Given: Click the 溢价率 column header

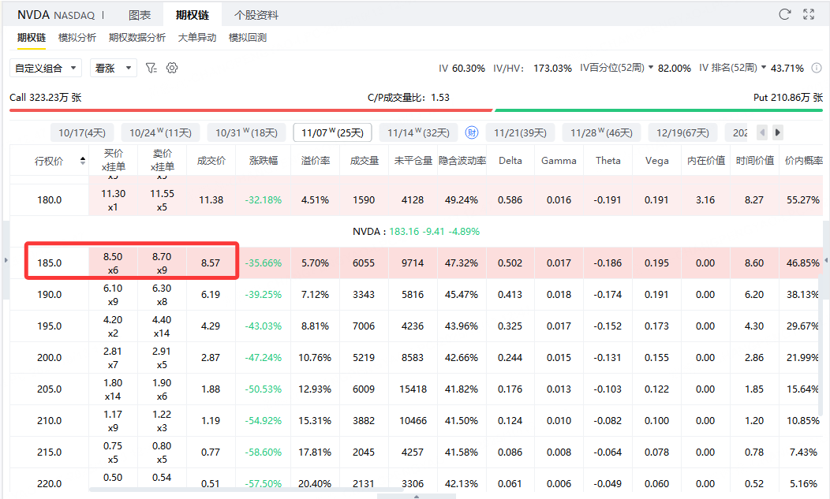Looking at the screenshot, I should 316,160.
